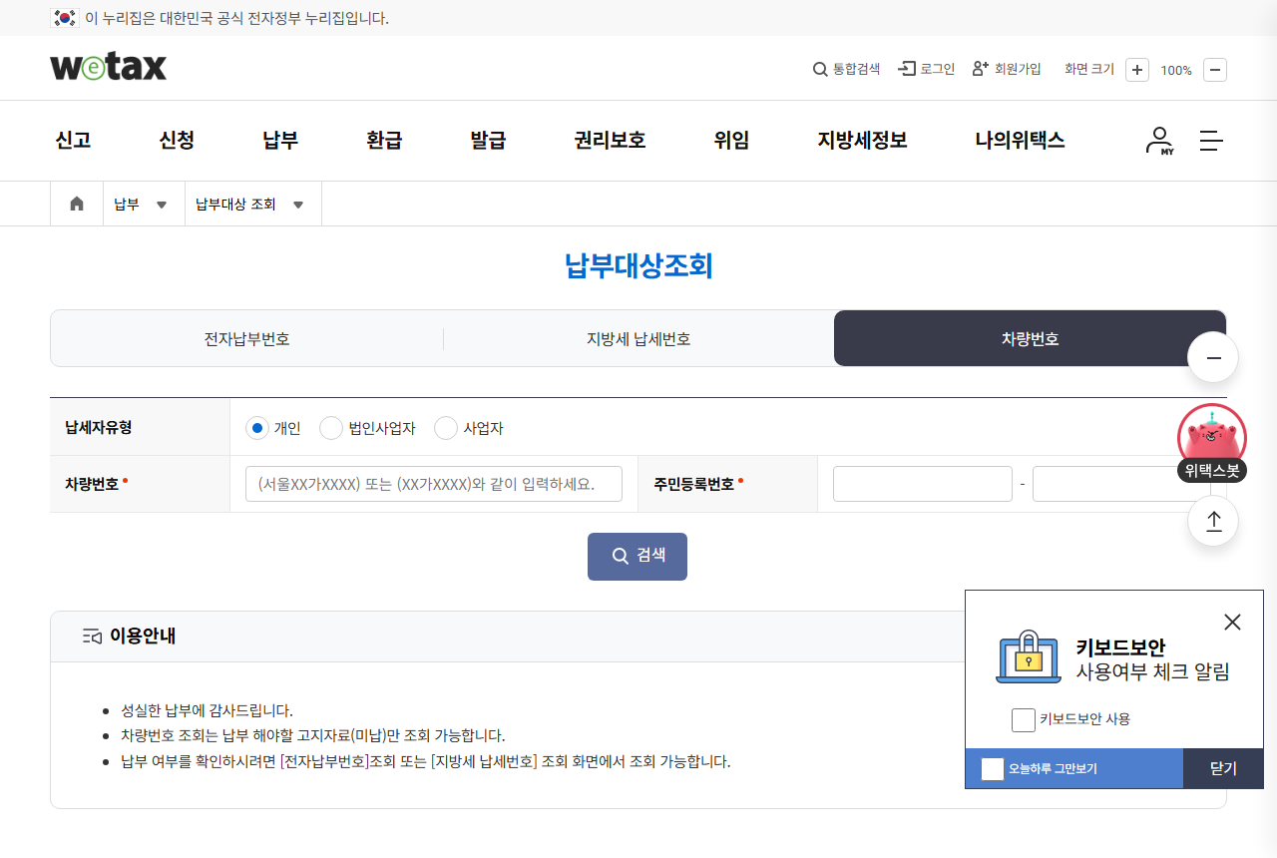This screenshot has width=1277, height=858.
Task: Close the 키보드보안 popup with X
Action: pos(1232,622)
